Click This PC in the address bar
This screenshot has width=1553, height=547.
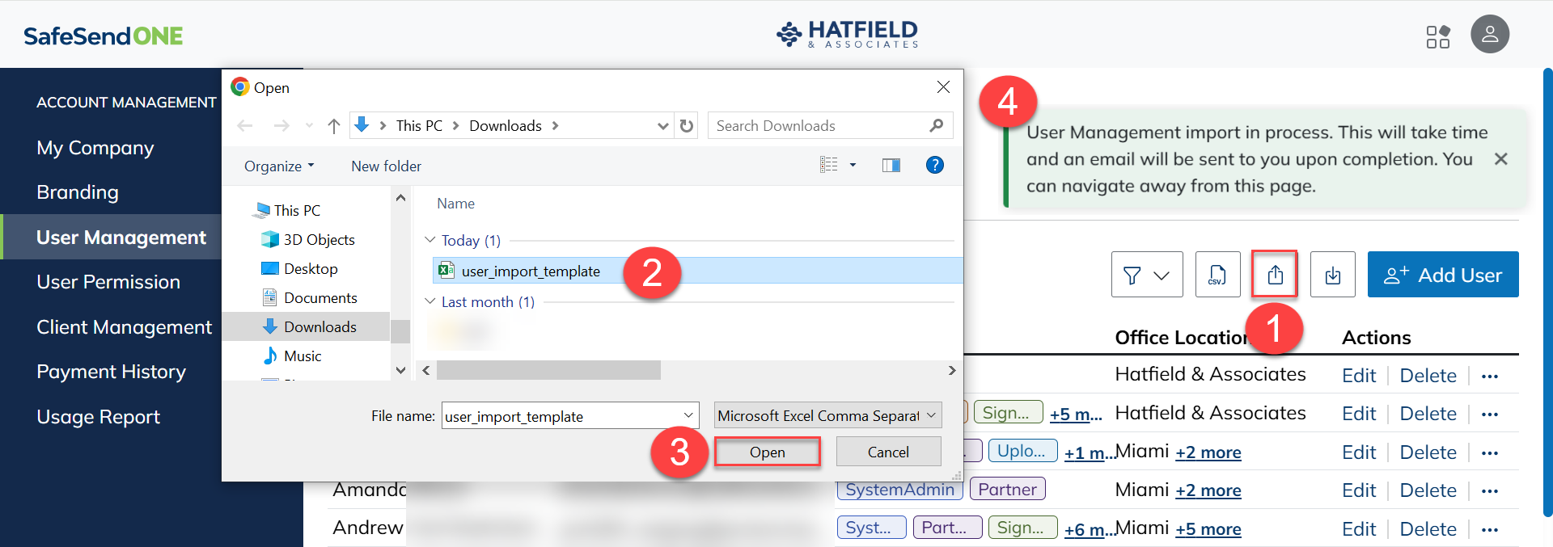point(419,126)
